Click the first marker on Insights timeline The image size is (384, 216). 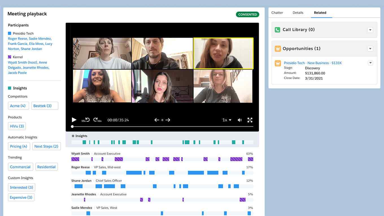coord(84,142)
